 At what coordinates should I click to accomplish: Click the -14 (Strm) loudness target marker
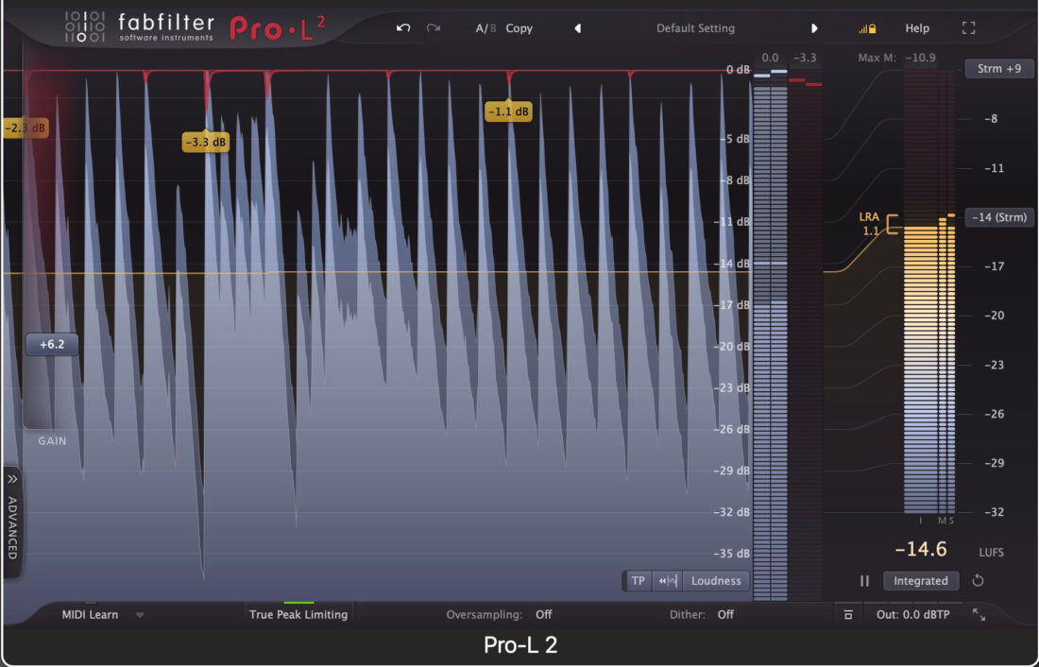[x=999, y=216]
